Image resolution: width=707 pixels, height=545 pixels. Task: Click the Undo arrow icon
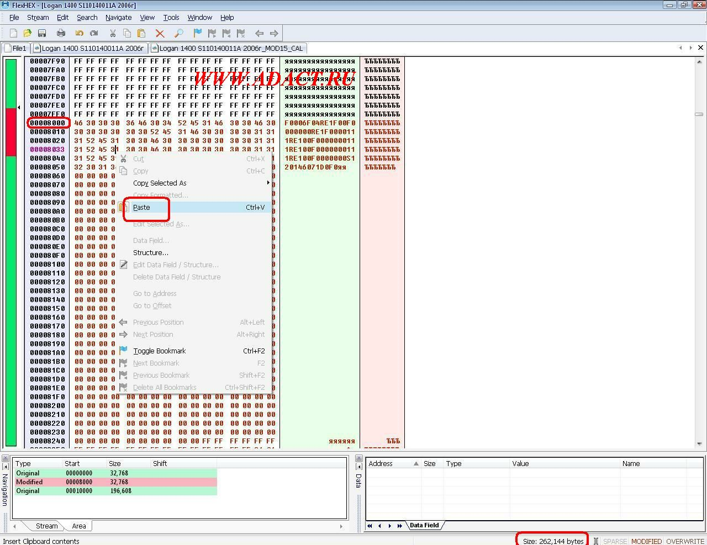coord(80,33)
